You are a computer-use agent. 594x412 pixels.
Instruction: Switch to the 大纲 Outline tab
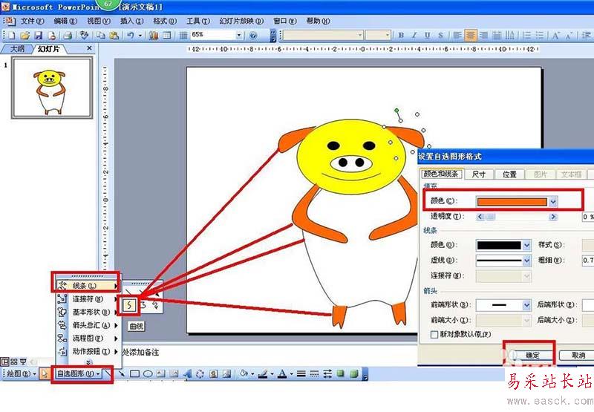coord(17,49)
